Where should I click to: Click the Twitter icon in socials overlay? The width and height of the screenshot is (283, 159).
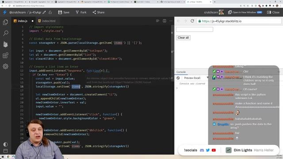pyautogui.click(x=208, y=150)
